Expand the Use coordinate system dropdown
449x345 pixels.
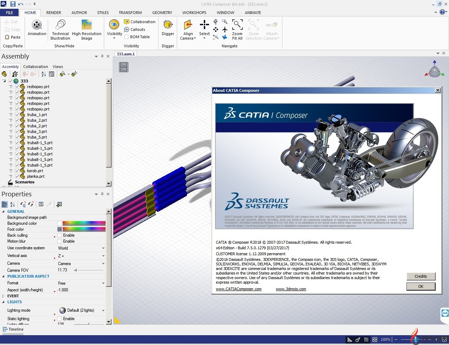[103, 248]
